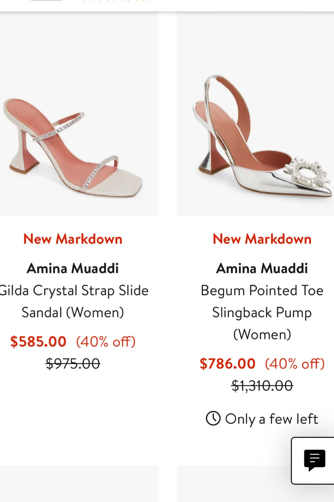Click the New Markdown label on the left product

coord(72,239)
